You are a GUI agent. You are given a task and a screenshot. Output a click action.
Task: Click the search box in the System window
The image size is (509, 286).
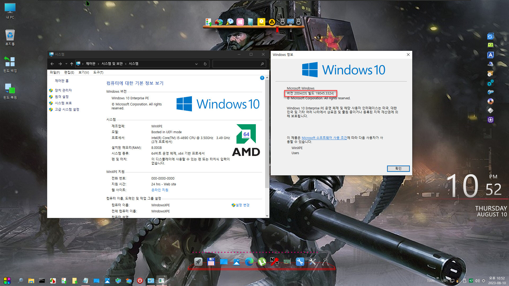tap(239, 64)
